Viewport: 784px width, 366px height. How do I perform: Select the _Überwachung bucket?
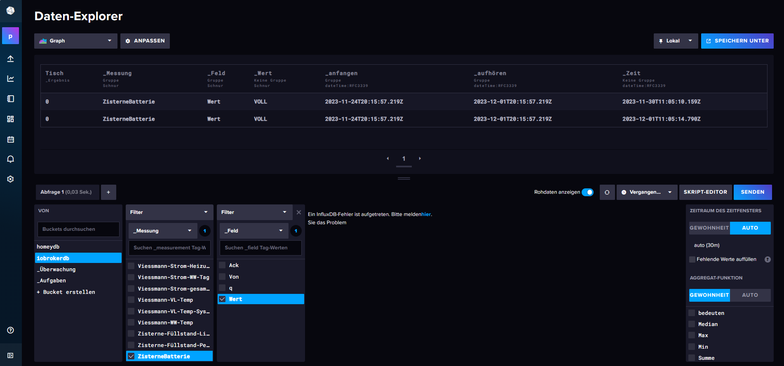(78, 269)
